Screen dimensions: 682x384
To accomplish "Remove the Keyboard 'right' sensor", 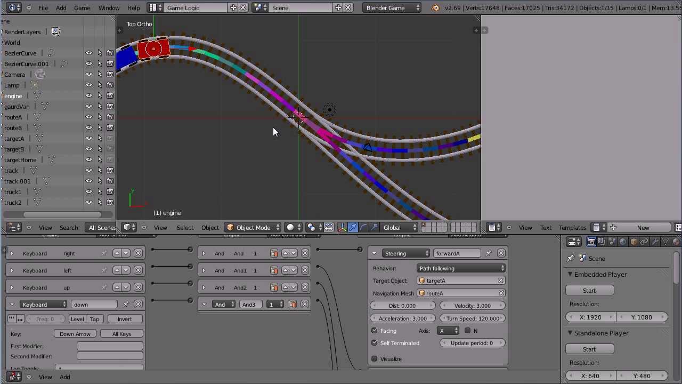I will click(x=138, y=253).
